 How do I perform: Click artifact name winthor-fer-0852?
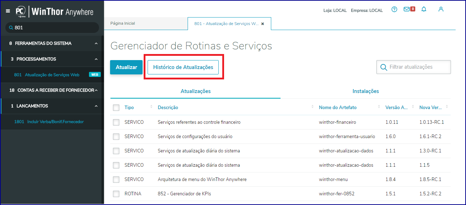pyautogui.click(x=337, y=194)
